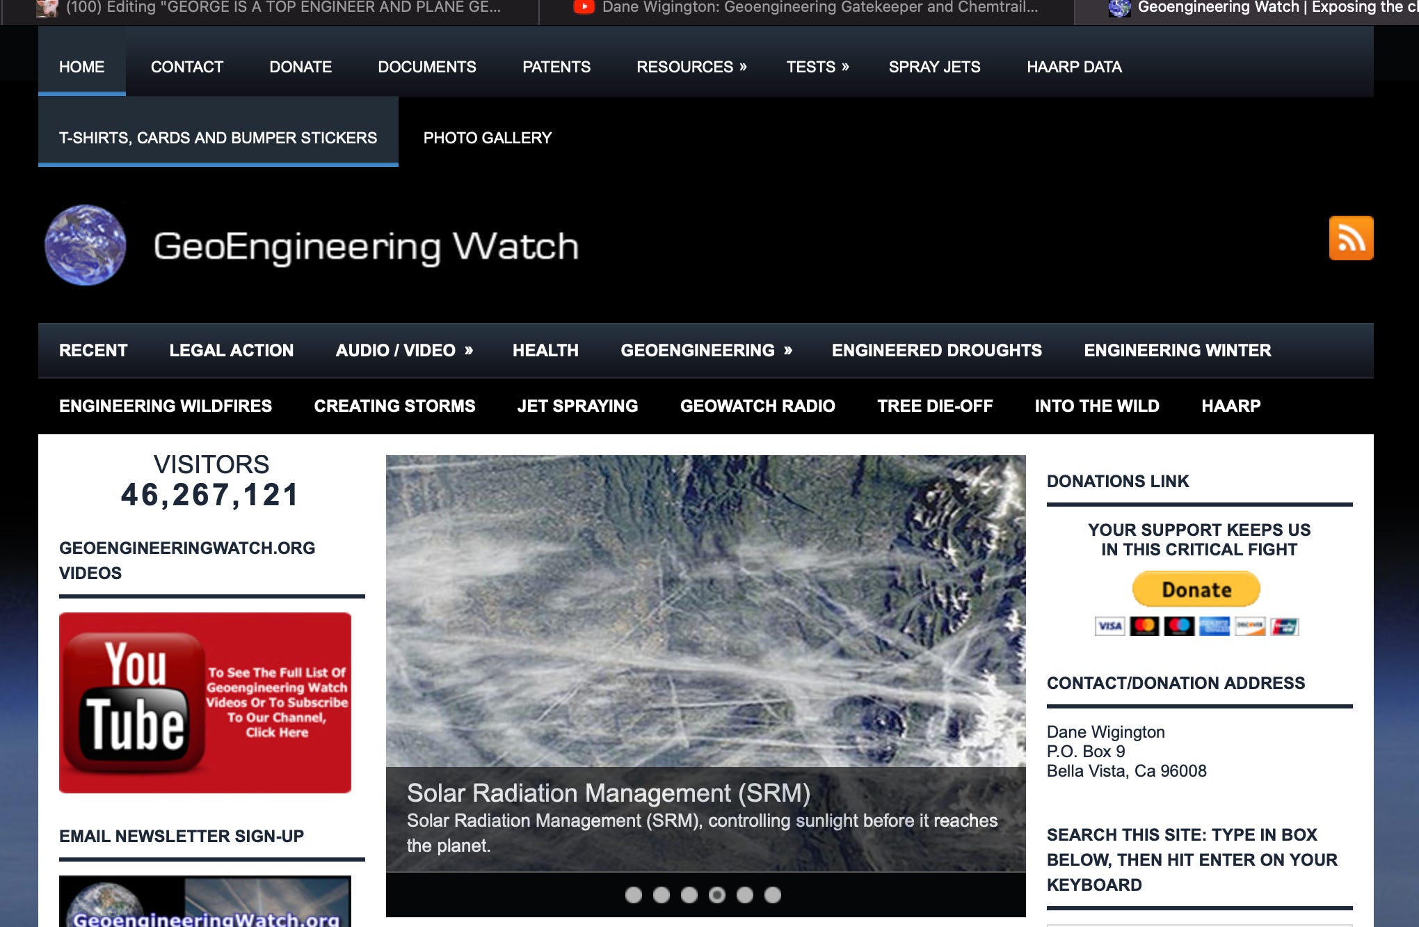Expand the GEOENGINEERING dropdown menu
The height and width of the screenshot is (927, 1419).
coord(706,350)
